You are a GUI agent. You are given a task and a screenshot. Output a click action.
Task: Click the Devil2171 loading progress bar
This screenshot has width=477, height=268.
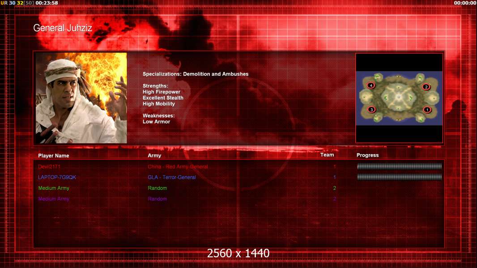click(x=399, y=166)
